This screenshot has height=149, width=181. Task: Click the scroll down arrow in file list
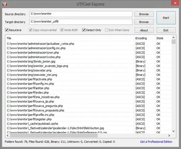(x=173, y=131)
